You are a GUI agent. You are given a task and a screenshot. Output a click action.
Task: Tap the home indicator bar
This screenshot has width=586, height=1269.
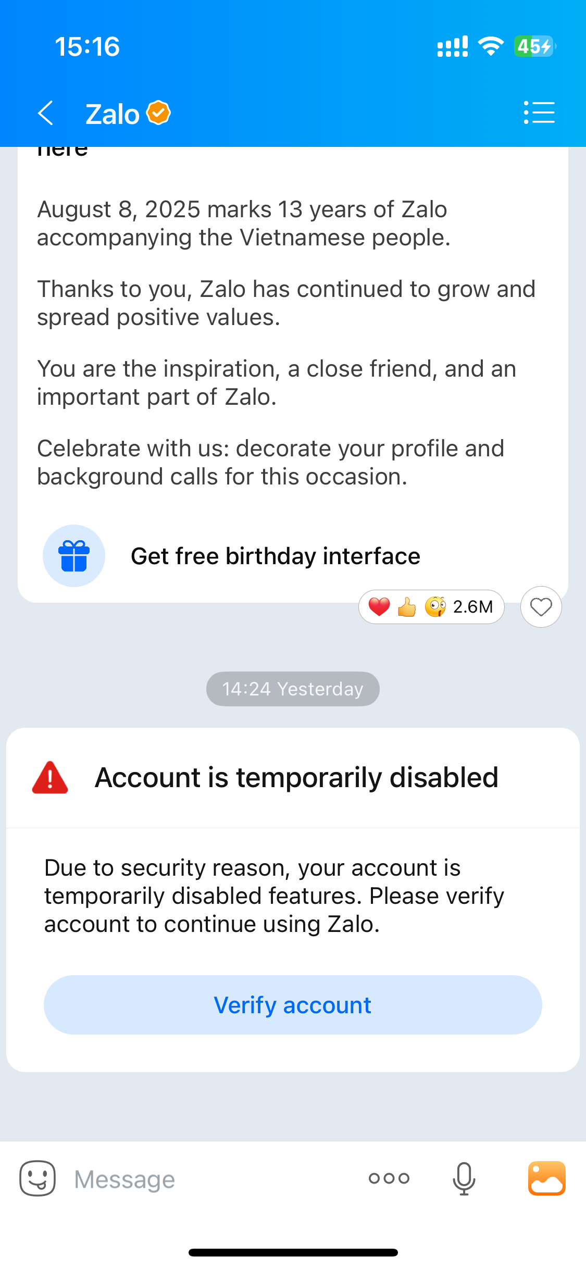coord(293,1252)
